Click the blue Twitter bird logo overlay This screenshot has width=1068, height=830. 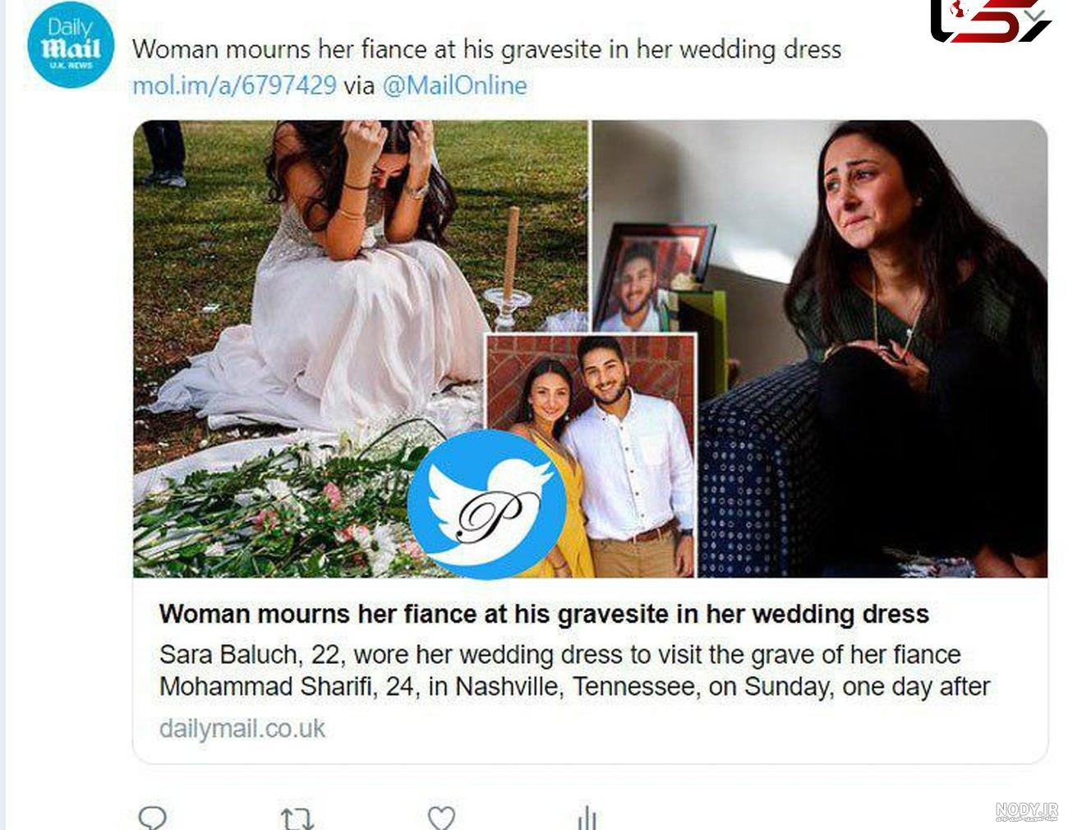[x=486, y=504]
